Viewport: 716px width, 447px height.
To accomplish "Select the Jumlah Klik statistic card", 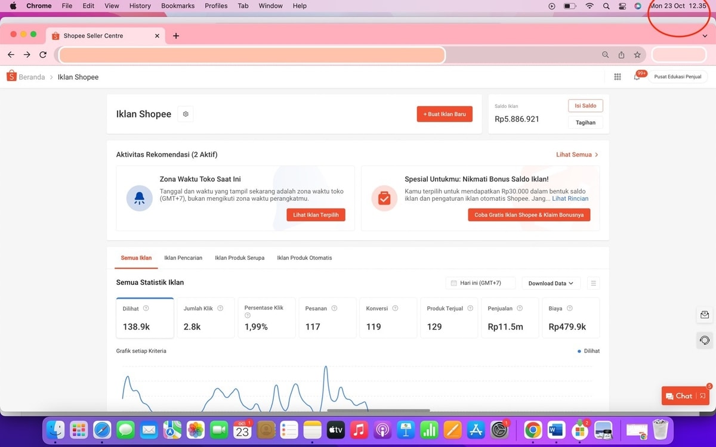I will click(206, 318).
